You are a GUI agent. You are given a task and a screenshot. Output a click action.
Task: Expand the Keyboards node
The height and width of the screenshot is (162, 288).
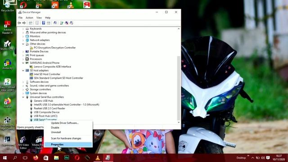[x=23, y=29]
